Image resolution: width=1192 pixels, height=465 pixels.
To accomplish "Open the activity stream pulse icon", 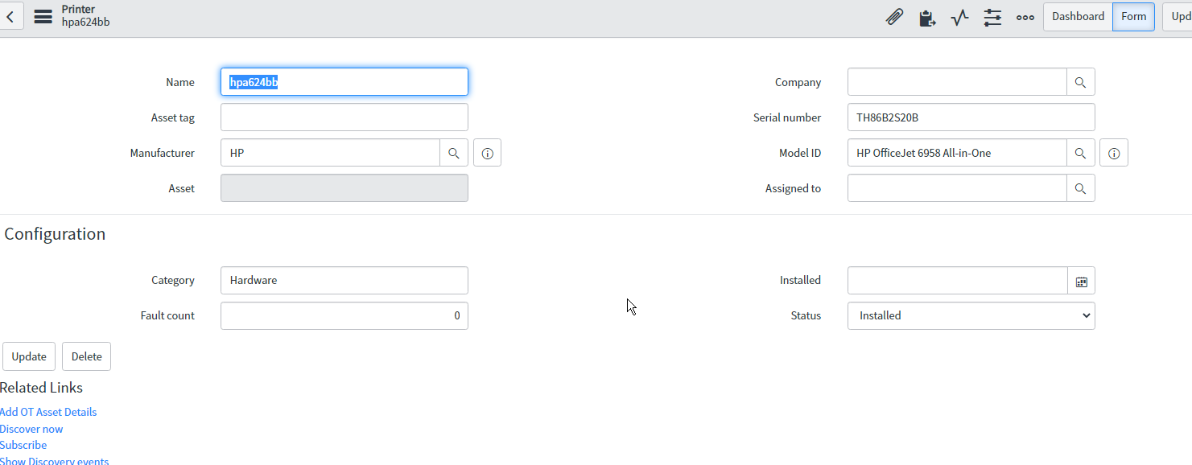I will 959,17.
